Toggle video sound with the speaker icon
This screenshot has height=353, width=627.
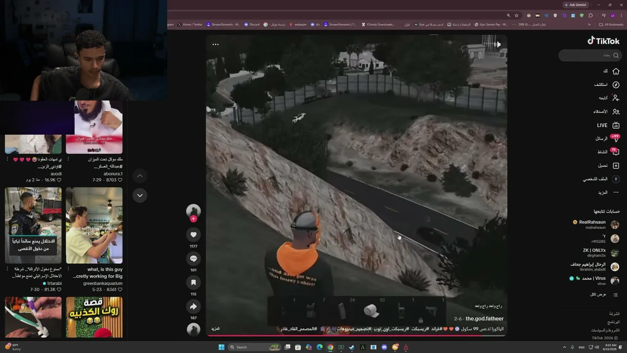coord(497,44)
